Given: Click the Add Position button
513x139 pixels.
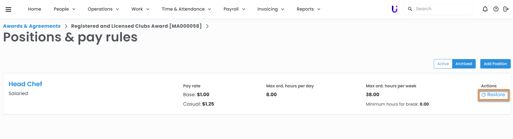Looking at the screenshot, I should tap(495, 64).
